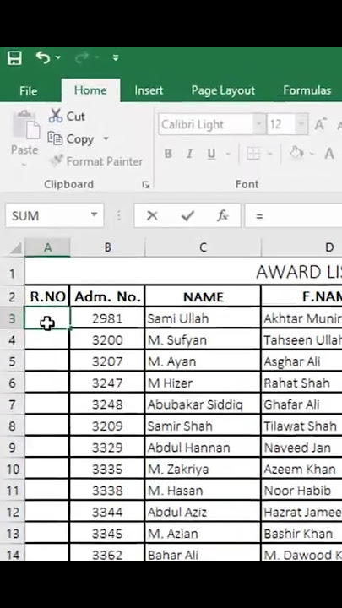Click the Redo arrow icon
Image resolution: width=342 pixels, height=608 pixels.
(82, 58)
